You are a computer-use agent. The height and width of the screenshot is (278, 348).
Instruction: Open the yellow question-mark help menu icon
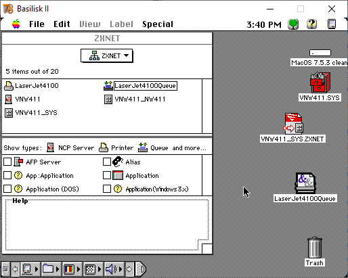pos(311,24)
